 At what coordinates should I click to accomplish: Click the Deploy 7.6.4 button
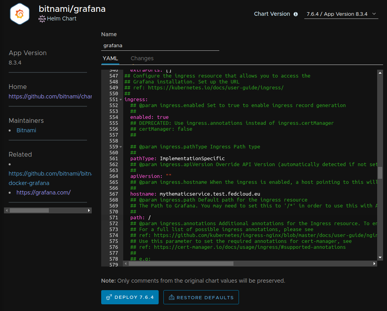click(x=130, y=297)
